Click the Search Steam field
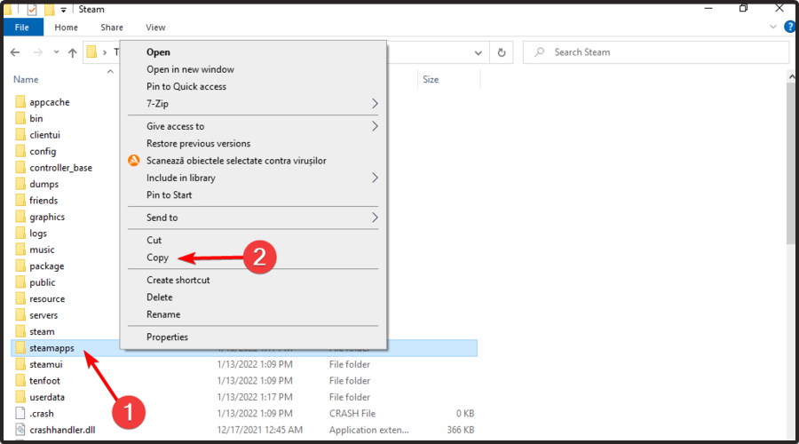The image size is (799, 444). coord(656,52)
